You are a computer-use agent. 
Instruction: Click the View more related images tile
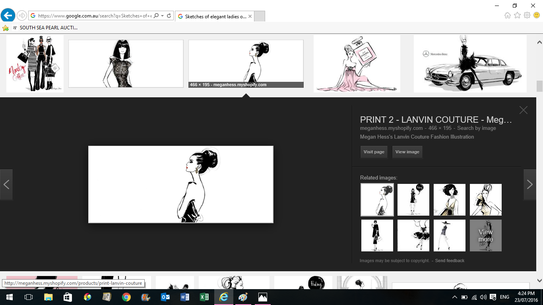point(485,236)
